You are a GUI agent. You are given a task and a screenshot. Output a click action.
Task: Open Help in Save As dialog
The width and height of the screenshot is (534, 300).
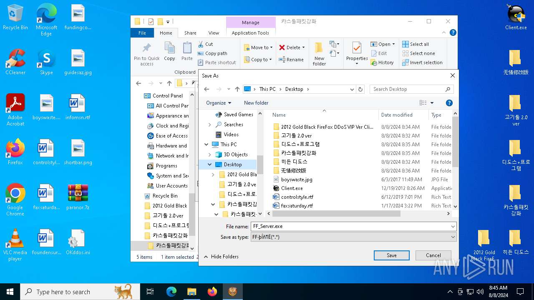449,103
